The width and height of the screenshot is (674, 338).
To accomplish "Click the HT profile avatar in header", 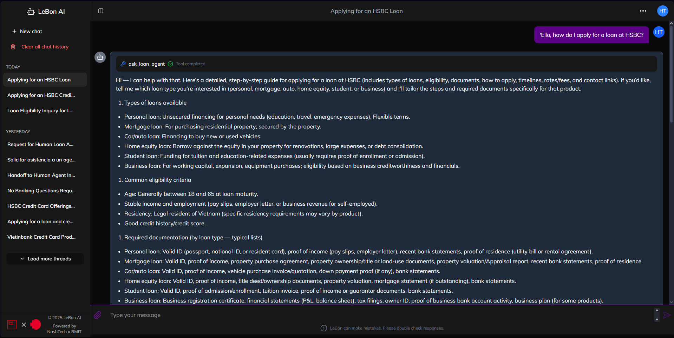I will tap(662, 11).
